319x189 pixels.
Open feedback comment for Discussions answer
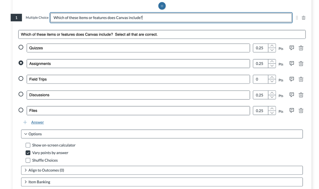[292, 95]
